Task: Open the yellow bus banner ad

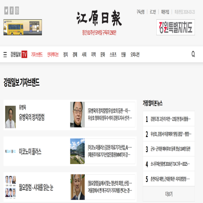Action: tap(23, 27)
